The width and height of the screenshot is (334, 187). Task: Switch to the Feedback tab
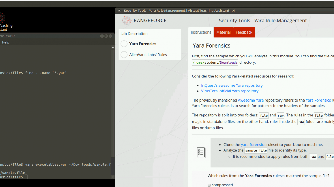click(244, 32)
